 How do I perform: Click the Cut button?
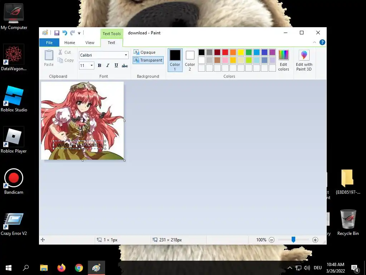[x=65, y=52]
